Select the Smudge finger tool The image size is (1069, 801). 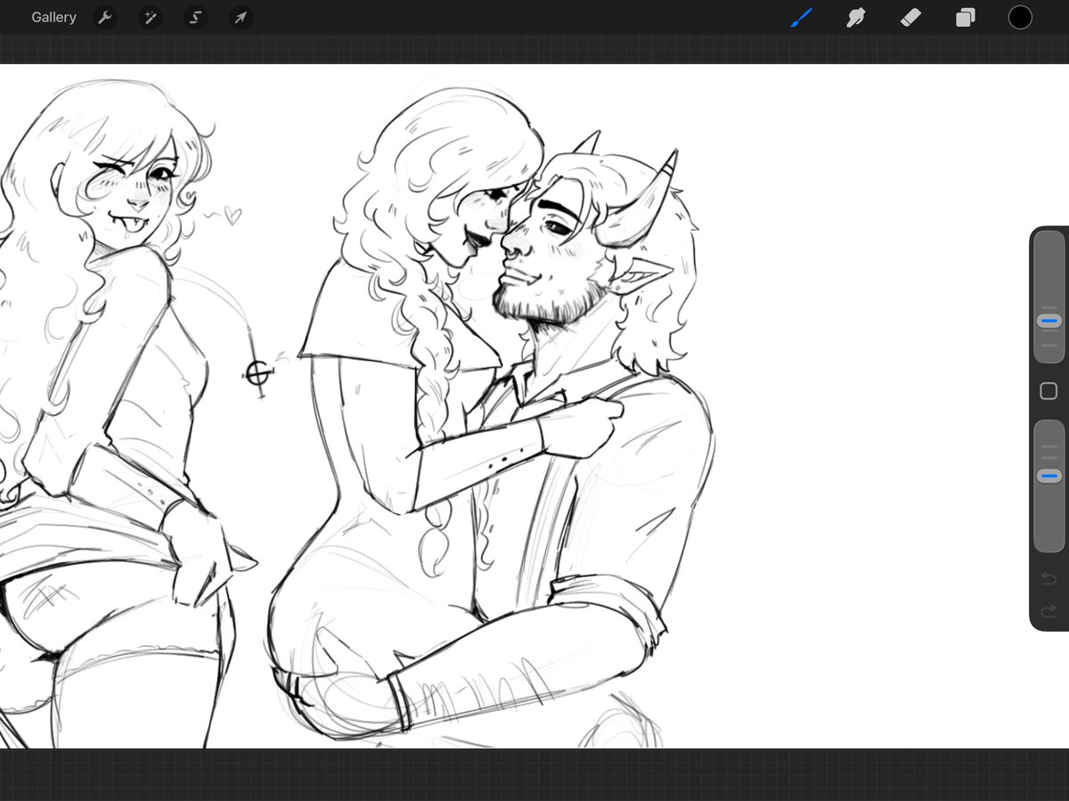856,17
